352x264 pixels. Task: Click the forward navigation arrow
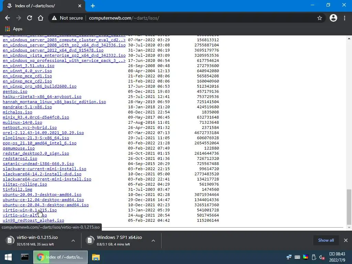click(19, 18)
